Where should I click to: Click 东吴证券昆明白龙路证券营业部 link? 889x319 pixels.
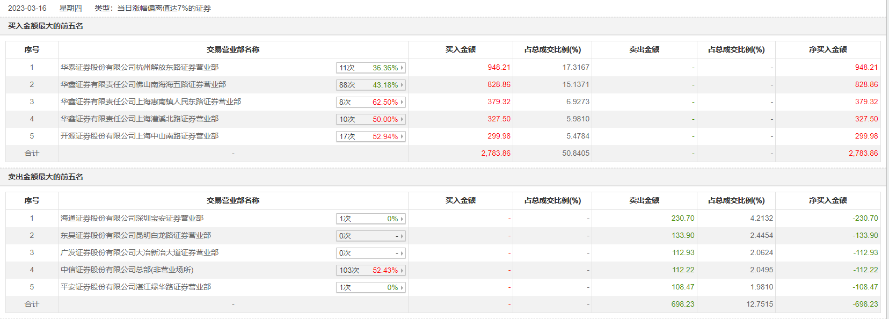click(136, 236)
